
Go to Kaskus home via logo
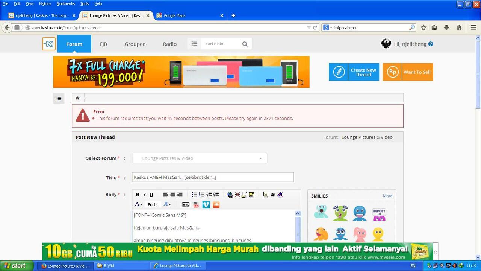click(49, 44)
